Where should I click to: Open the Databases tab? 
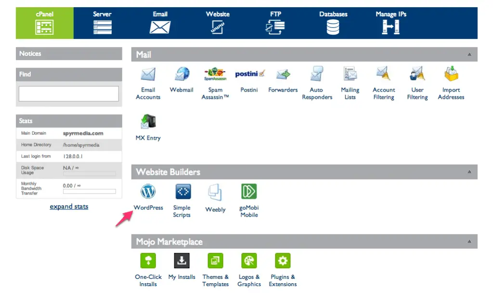(333, 23)
